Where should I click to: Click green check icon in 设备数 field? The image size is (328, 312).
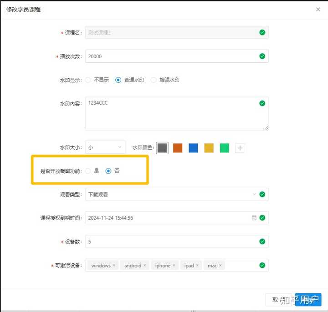pos(262,242)
